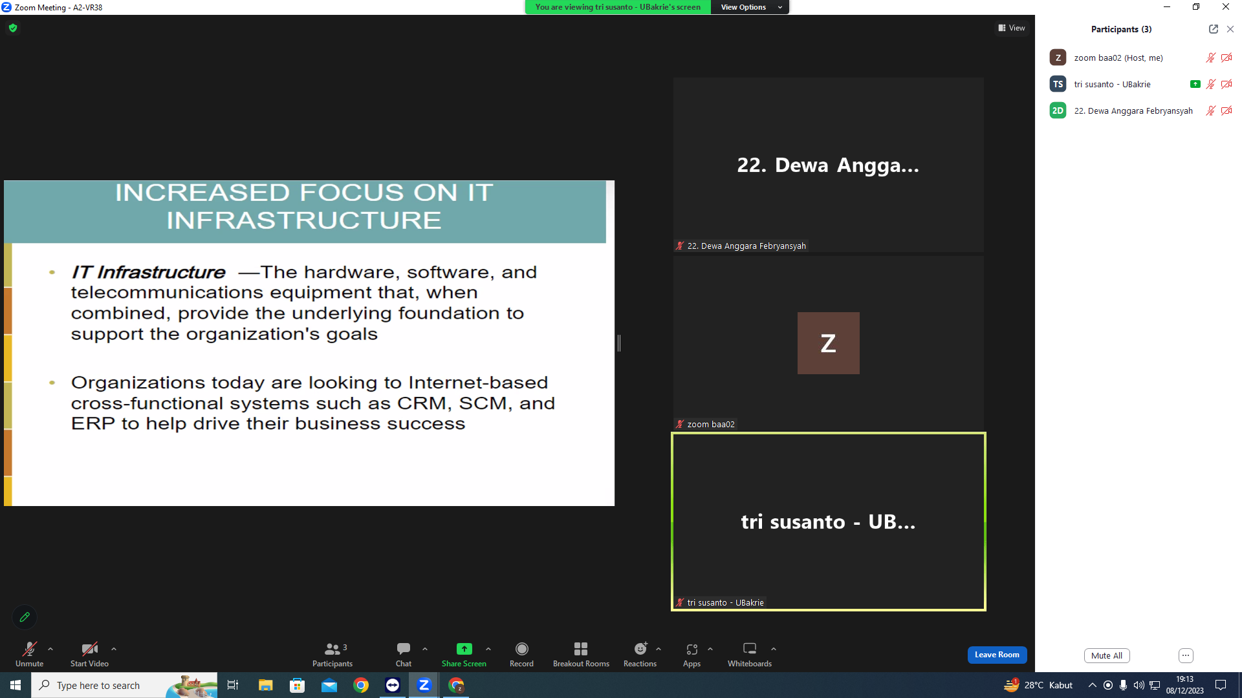
Task: Expand Whiteboards options arrow
Action: pos(774,649)
